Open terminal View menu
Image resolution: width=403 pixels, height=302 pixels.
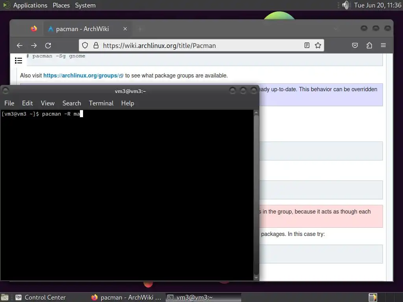48,103
